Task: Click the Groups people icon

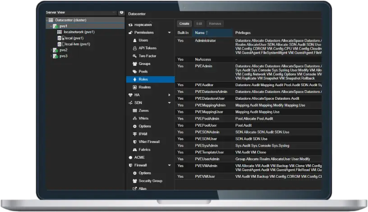Action: click(135, 64)
